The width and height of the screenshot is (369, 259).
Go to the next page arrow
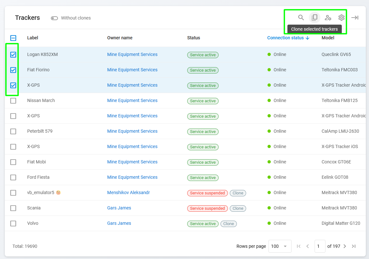point(345,246)
